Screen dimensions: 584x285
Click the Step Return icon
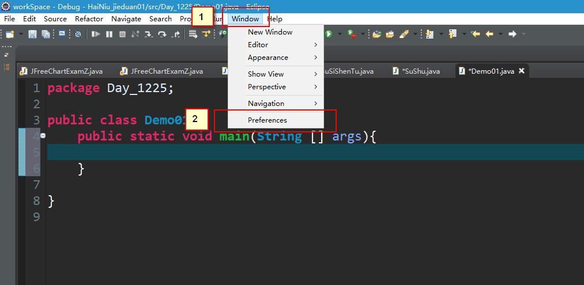coord(176,34)
